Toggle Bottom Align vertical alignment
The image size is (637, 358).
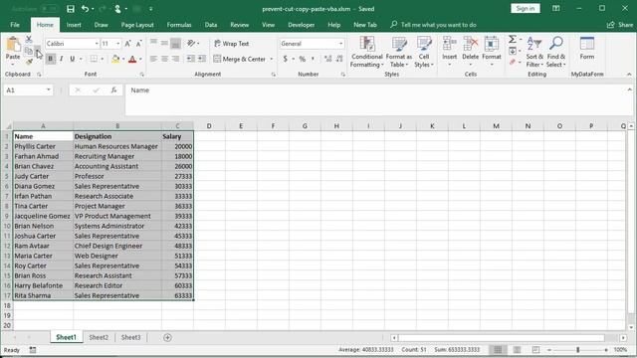(175, 44)
